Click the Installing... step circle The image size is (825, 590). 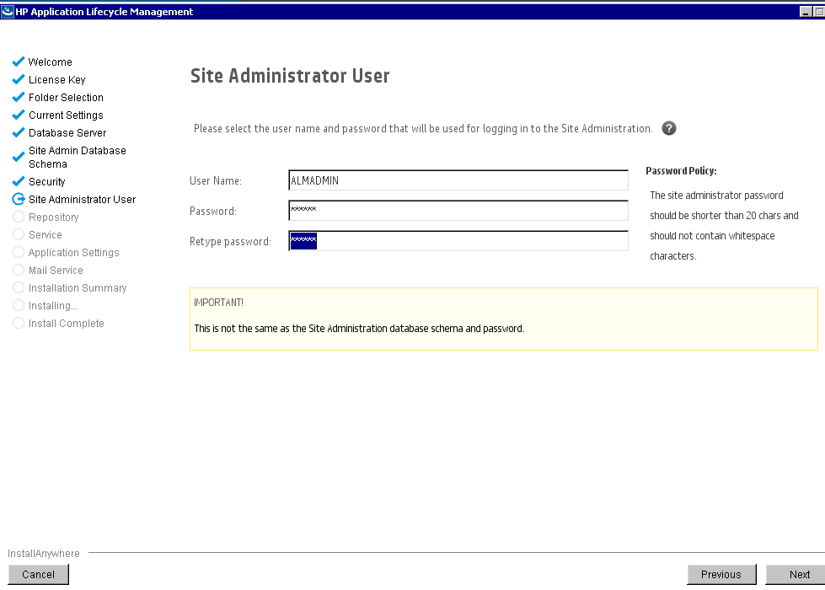pyautogui.click(x=19, y=305)
